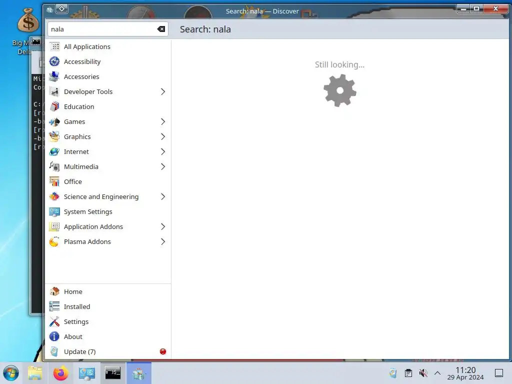Expand Science and Engineering subcategories
The image size is (512, 384).
coord(163,197)
